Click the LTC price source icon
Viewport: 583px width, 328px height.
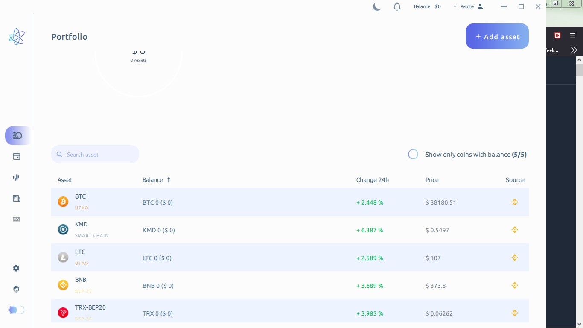click(515, 258)
